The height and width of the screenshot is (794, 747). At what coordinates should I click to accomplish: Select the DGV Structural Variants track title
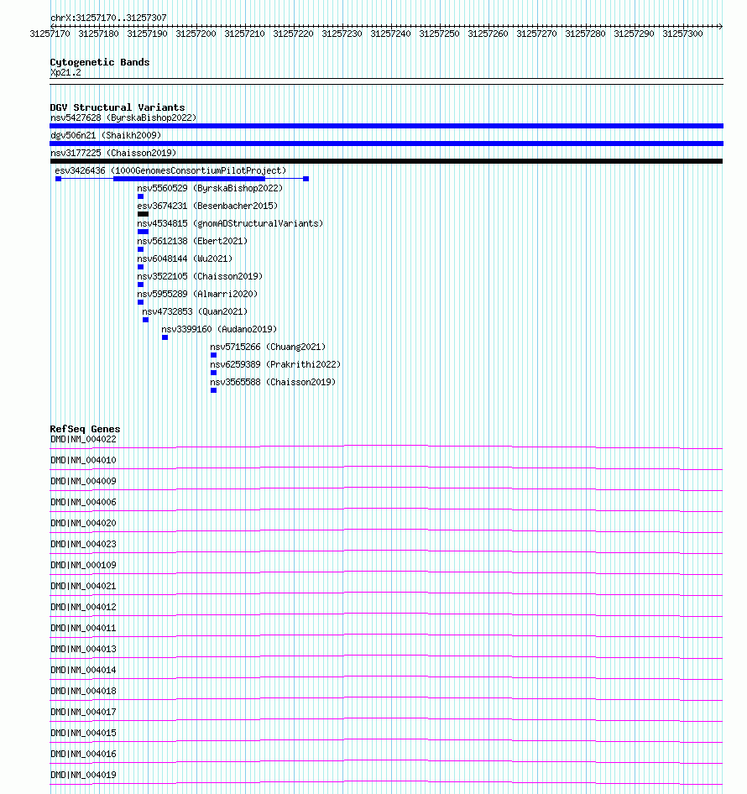118,107
